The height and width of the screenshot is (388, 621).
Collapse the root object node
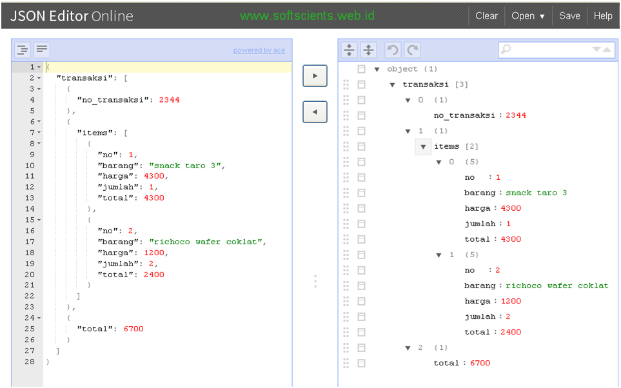point(377,70)
